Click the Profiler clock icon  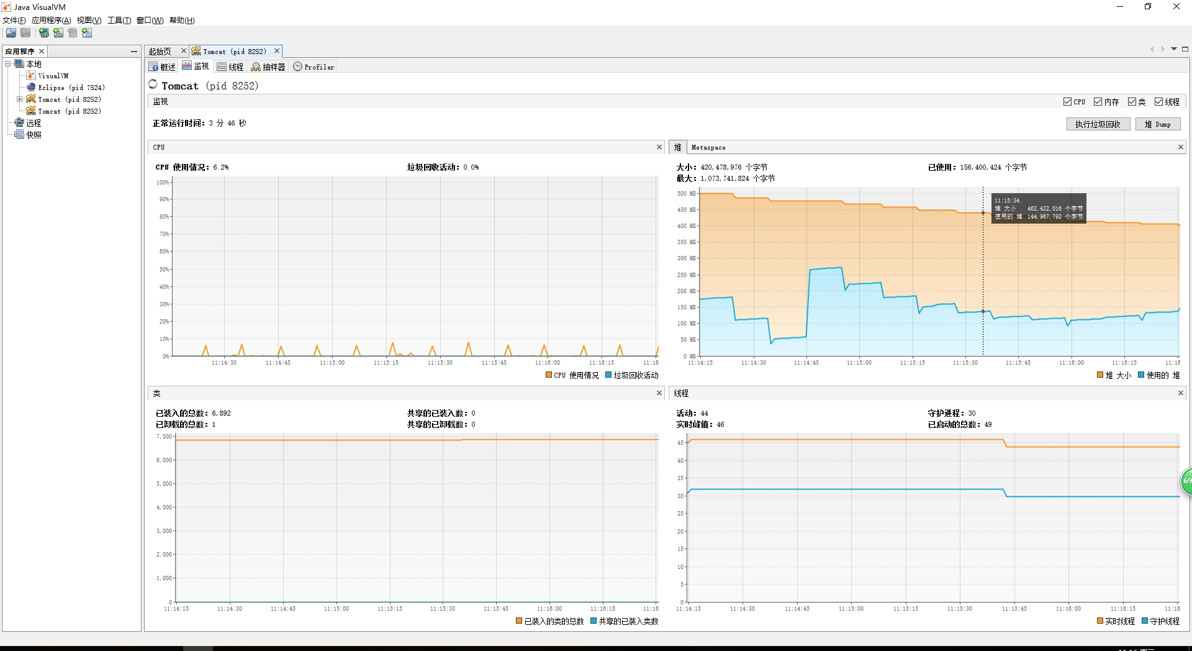[x=298, y=66]
